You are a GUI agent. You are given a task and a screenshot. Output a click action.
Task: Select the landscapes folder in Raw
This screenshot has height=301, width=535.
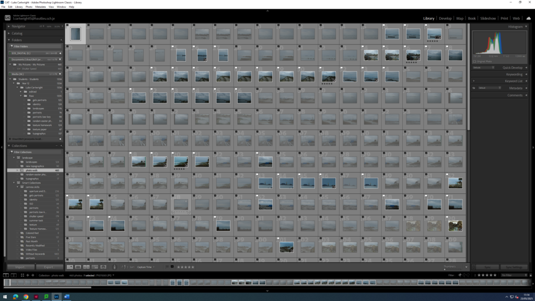(38, 109)
